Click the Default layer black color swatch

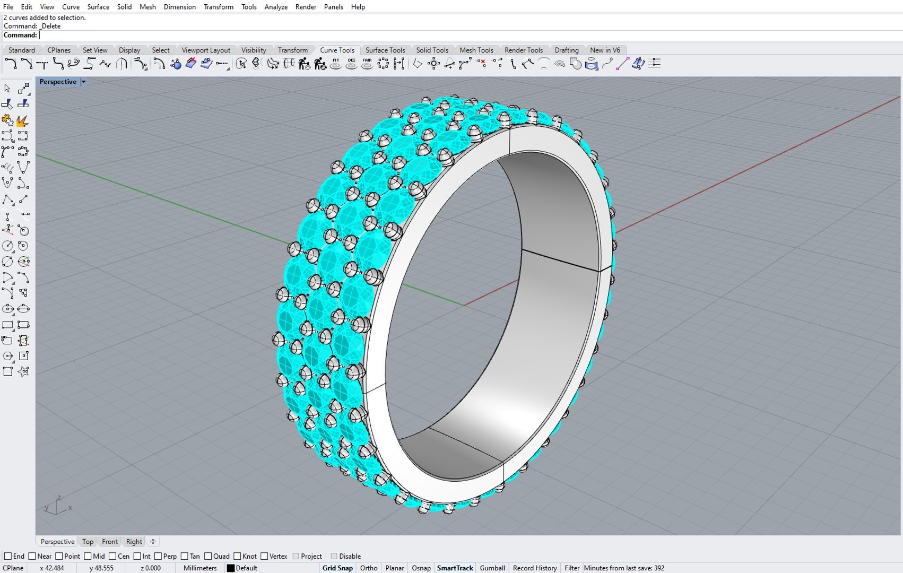tap(231, 568)
